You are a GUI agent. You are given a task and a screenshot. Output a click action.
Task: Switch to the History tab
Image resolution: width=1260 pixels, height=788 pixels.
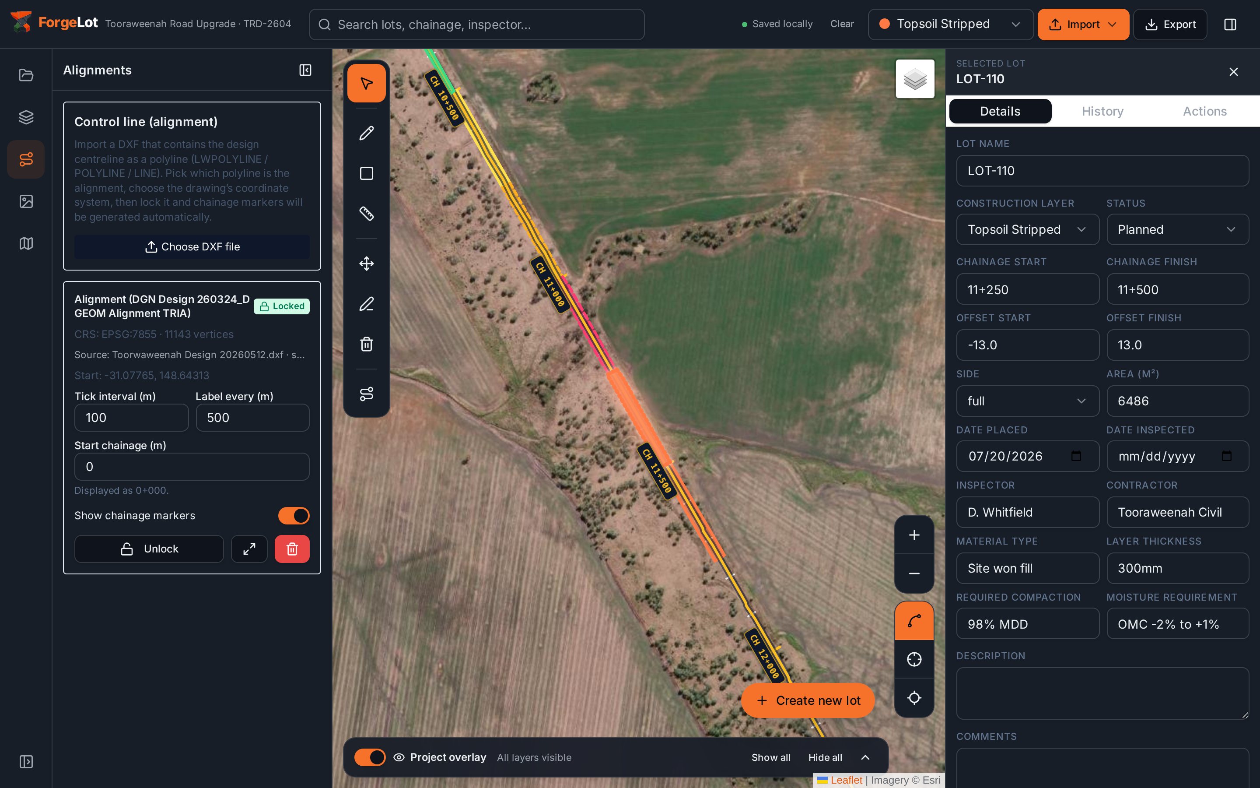click(1102, 111)
